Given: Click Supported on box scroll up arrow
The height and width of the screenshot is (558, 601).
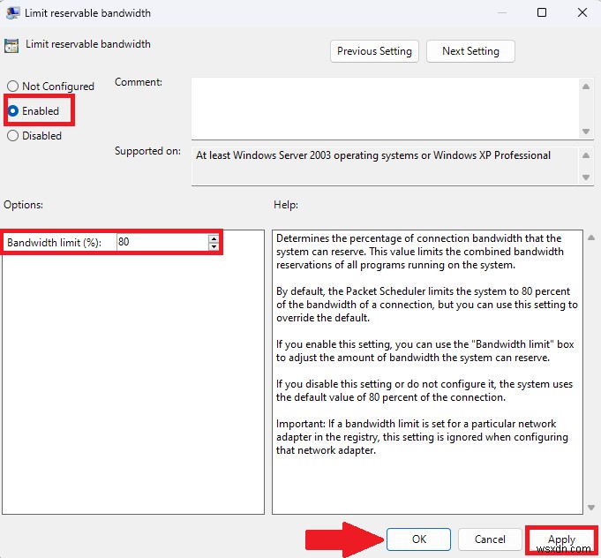Looking at the screenshot, I should pyautogui.click(x=586, y=155).
